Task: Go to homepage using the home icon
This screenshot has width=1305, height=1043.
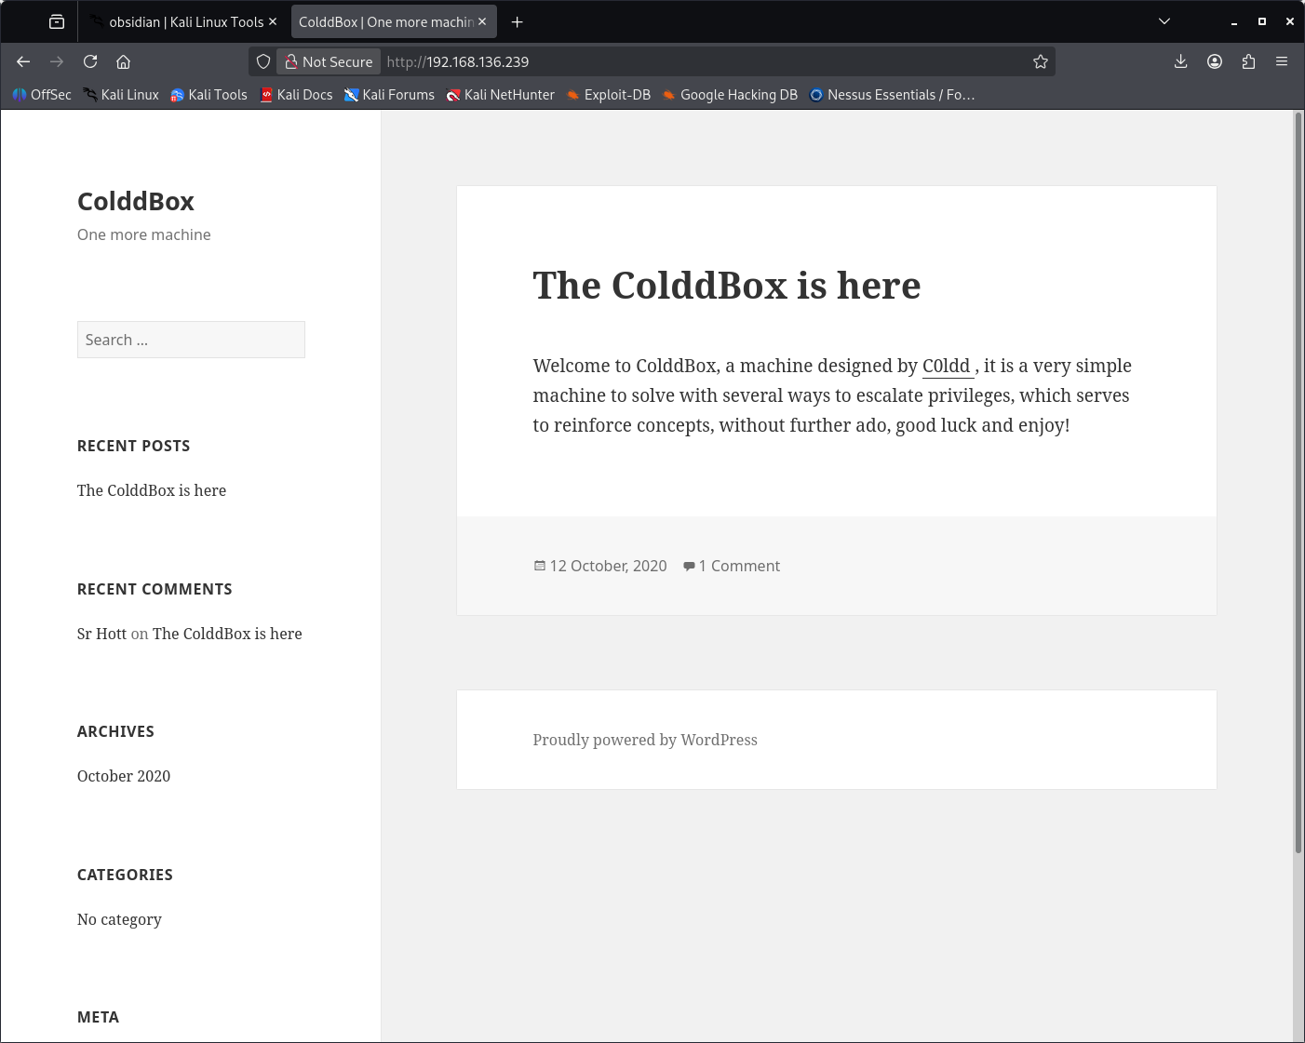Action: [x=124, y=61]
